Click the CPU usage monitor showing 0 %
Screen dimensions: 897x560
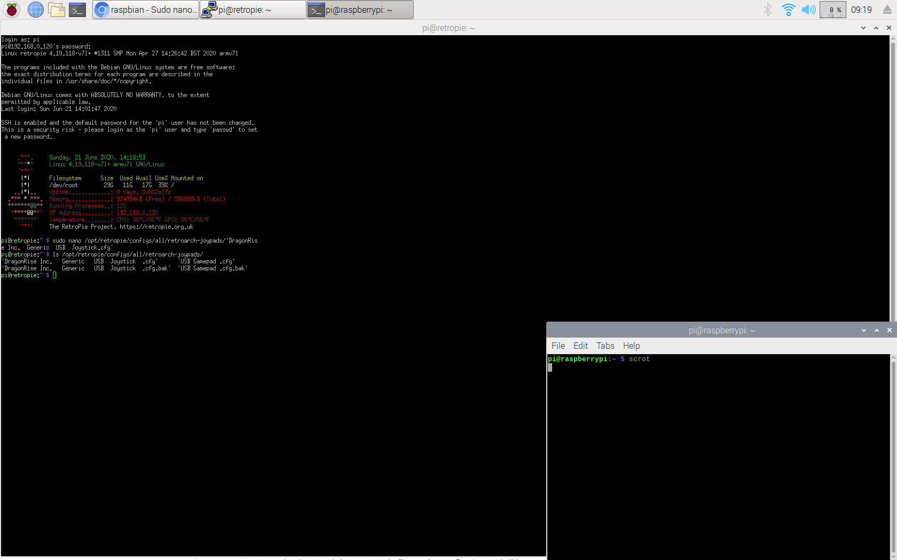pos(833,10)
